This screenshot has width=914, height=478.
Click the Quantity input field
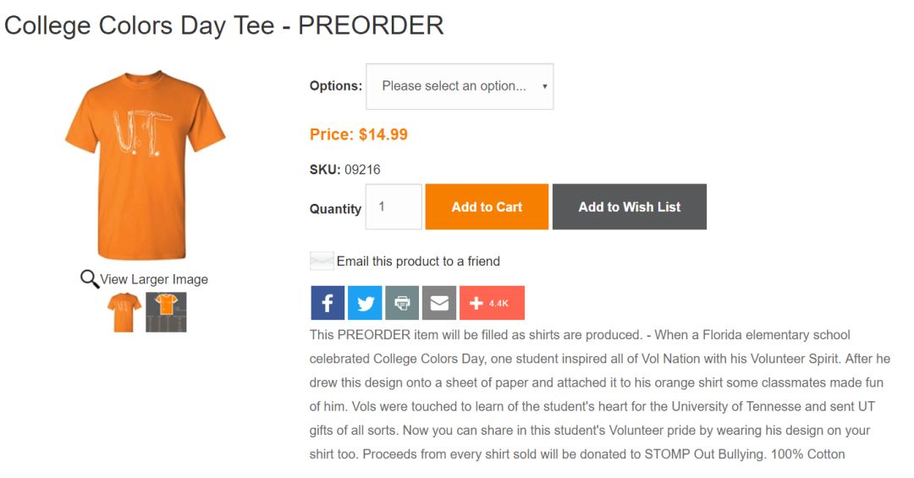pos(394,207)
